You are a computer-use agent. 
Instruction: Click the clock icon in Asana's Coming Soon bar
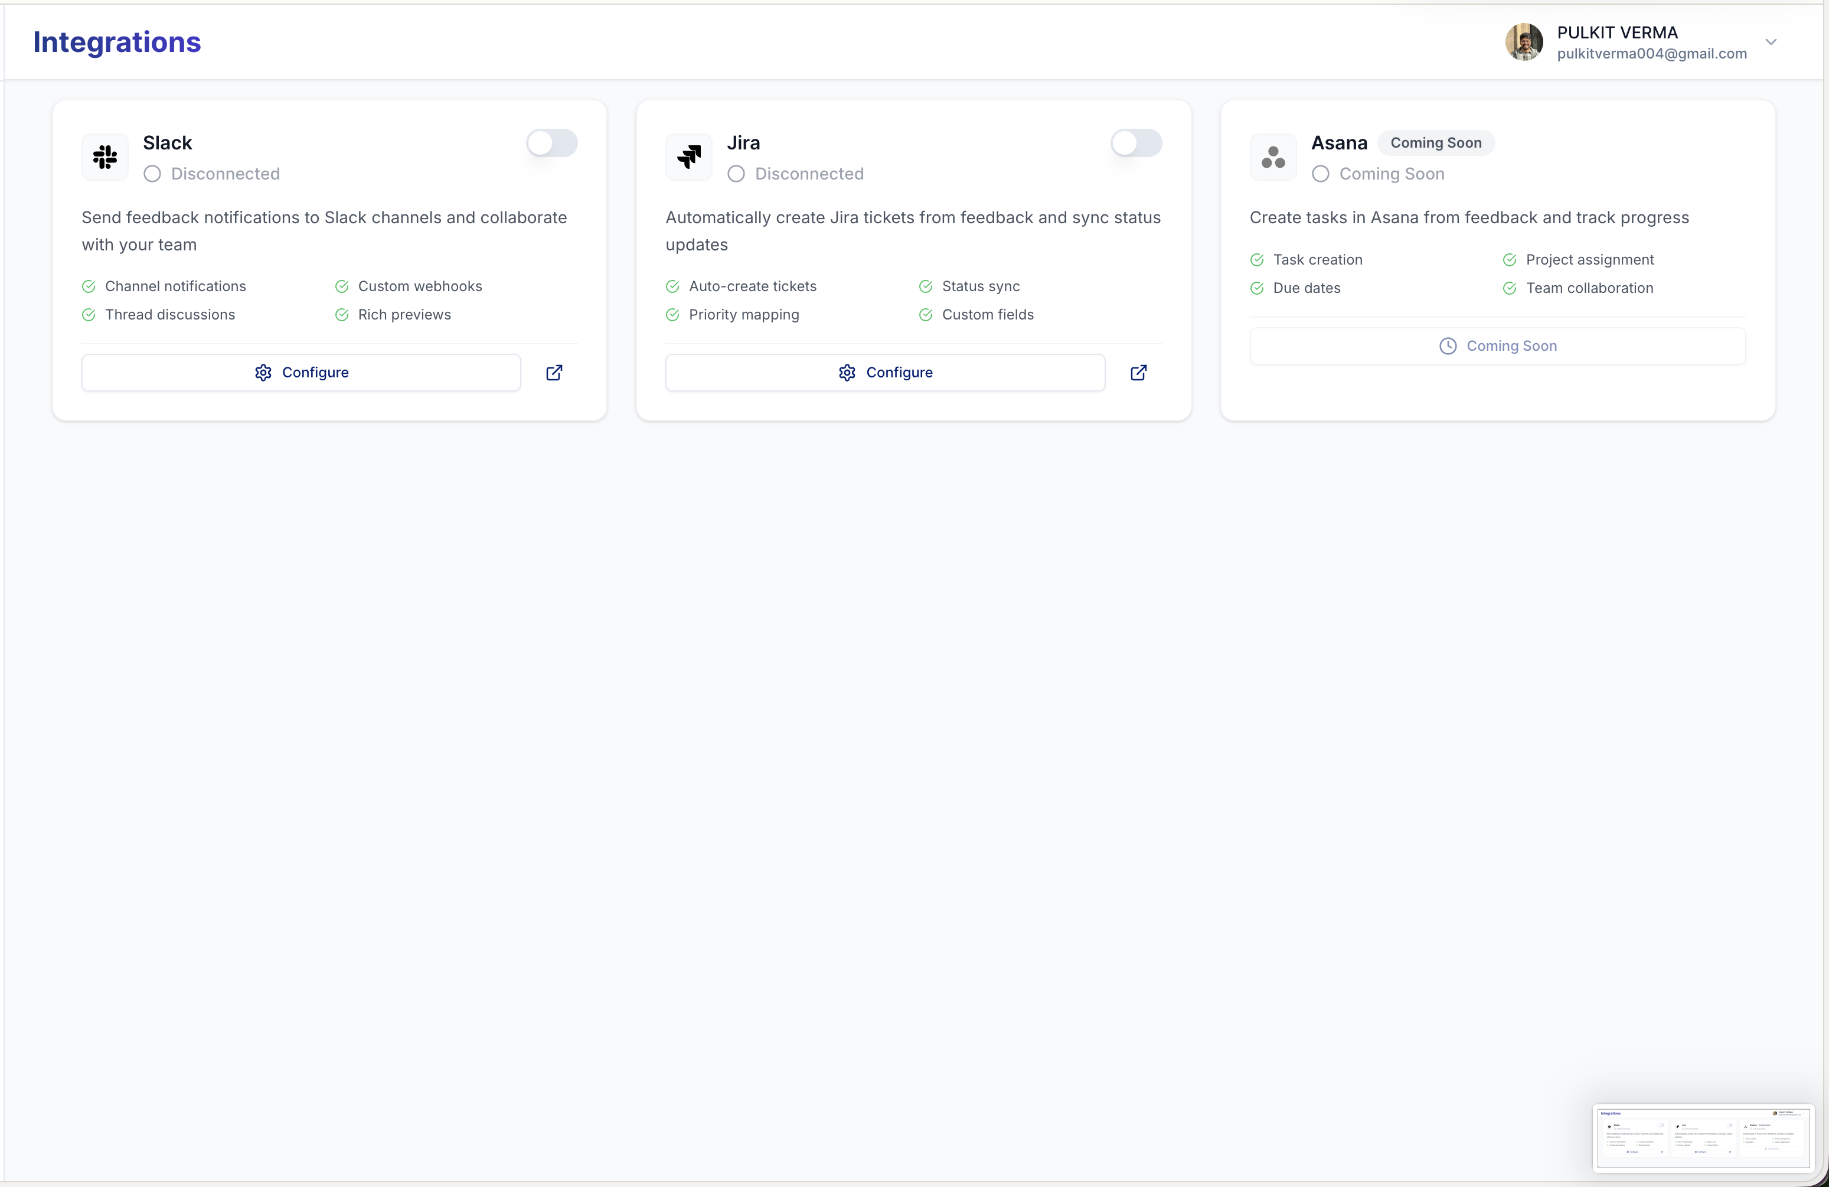[1447, 346]
